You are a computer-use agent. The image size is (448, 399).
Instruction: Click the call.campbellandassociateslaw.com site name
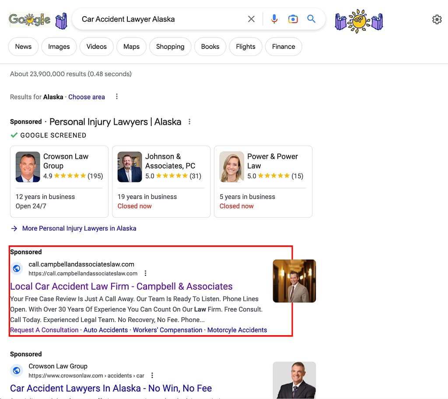coord(81,264)
